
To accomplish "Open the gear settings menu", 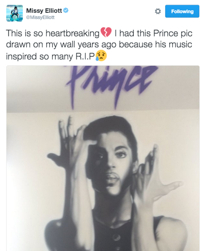I will [158, 11].
